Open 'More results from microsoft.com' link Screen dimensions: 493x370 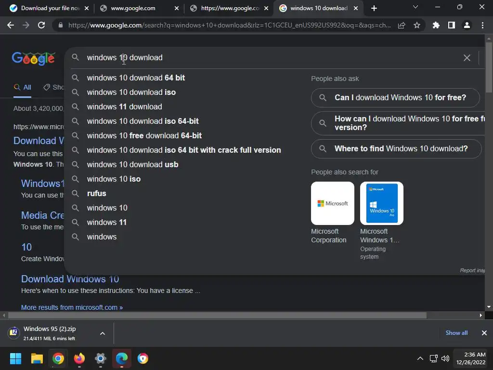(x=72, y=307)
